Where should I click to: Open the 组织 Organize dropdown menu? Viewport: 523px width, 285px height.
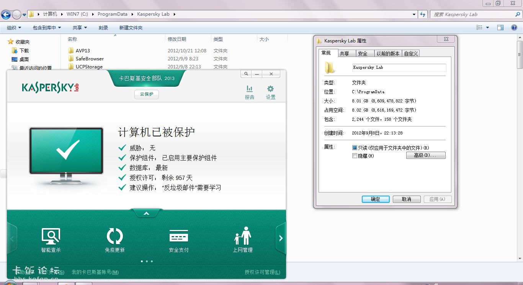tap(14, 28)
